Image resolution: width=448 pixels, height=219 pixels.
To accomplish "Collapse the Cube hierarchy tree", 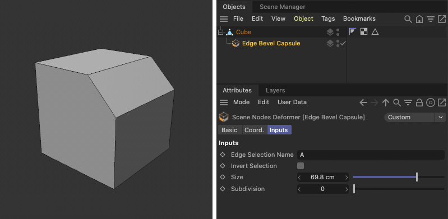I will click(x=220, y=32).
